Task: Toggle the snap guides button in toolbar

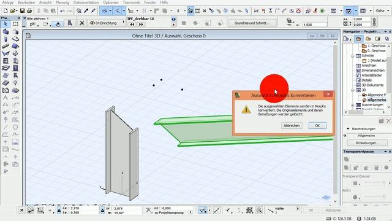Action: [117, 11]
